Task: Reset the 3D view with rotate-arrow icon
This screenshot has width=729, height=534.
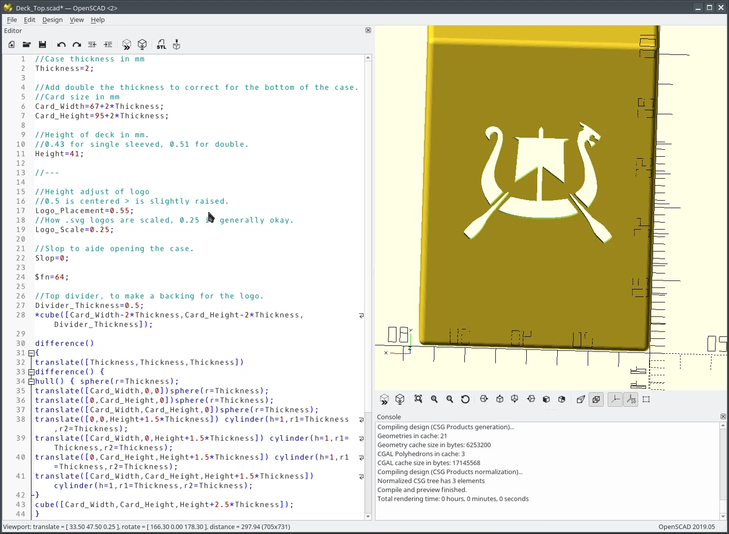Action: pyautogui.click(x=465, y=399)
